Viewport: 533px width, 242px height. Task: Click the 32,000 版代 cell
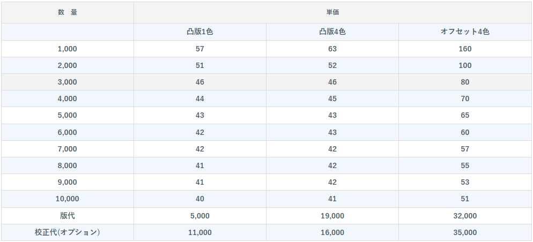click(465, 216)
